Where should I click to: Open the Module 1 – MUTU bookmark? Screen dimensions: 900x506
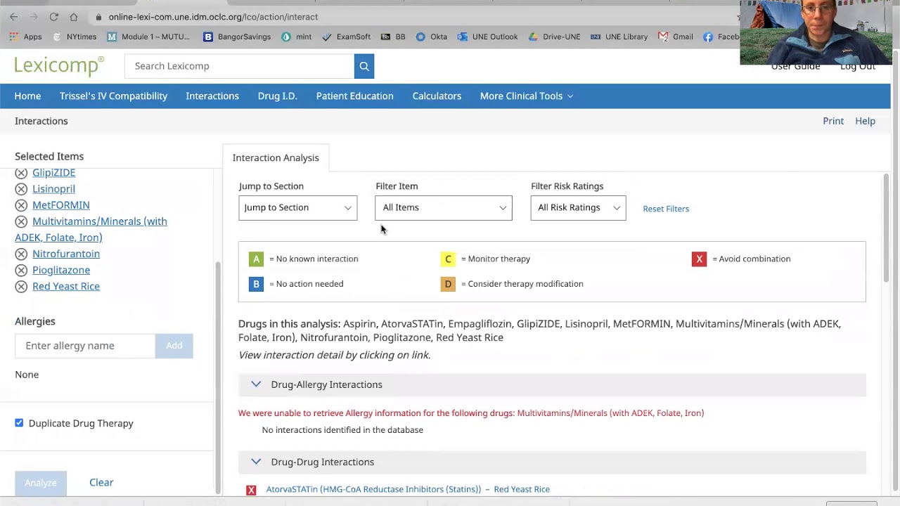(x=148, y=37)
